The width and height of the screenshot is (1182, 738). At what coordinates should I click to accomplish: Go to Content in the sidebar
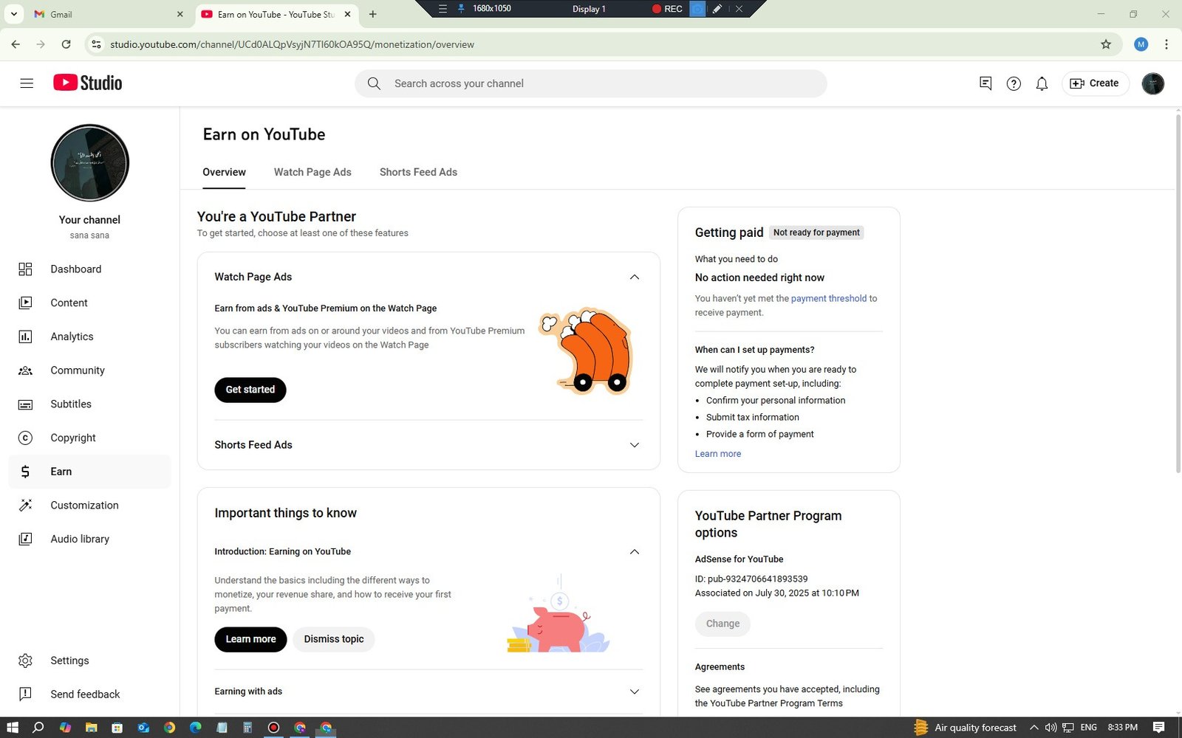point(89,303)
